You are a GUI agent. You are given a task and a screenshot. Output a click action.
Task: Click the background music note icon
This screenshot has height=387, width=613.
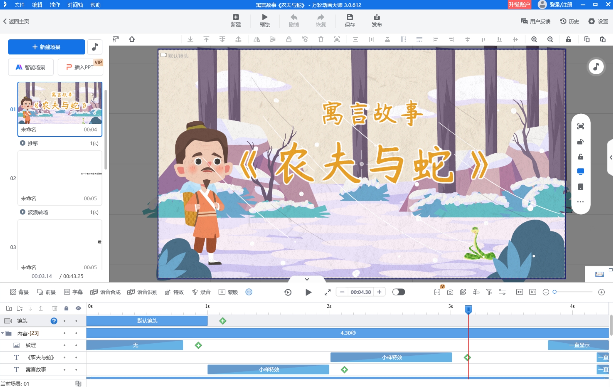tap(95, 47)
